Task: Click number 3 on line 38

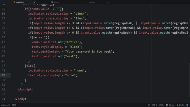Action: (73, 23)
